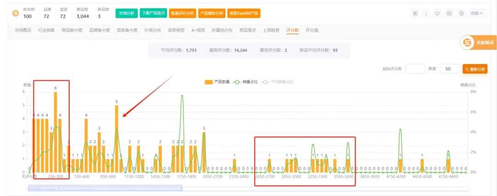This screenshot has height=196, width=497.
Task: Click the heart favorite icon
Action: click(437, 14)
